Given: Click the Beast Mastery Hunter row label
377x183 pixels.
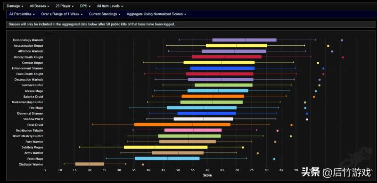Looking at the screenshot, I should click(x=28, y=136).
